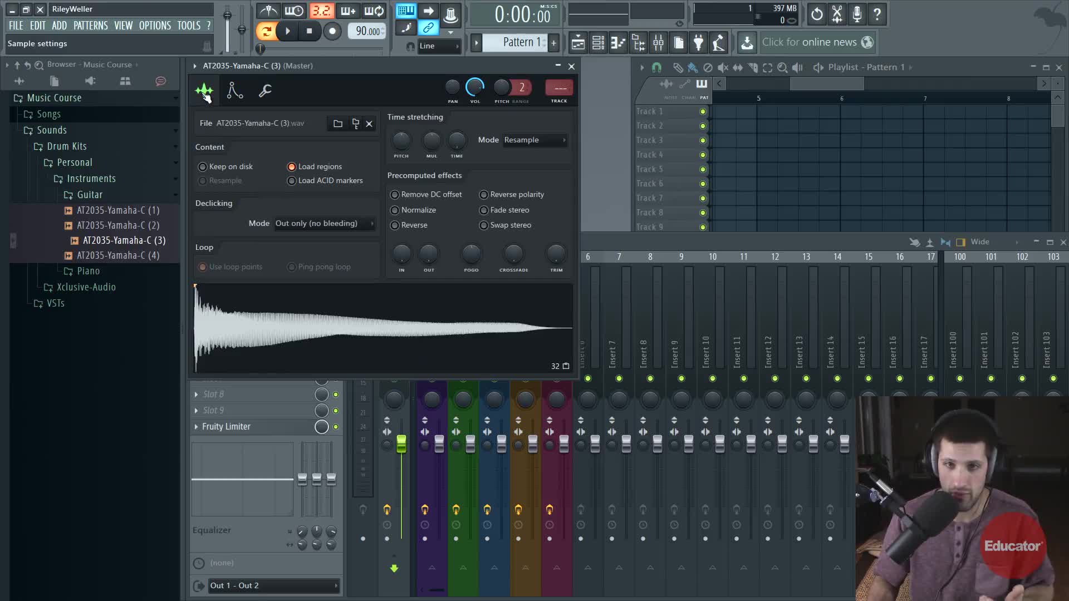Expand the Fruity Limiter slot arrow
The image size is (1069, 601).
coord(196,427)
